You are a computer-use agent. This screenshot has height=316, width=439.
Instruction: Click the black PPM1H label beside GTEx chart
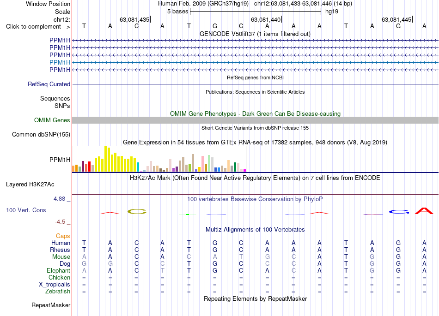click(x=60, y=160)
